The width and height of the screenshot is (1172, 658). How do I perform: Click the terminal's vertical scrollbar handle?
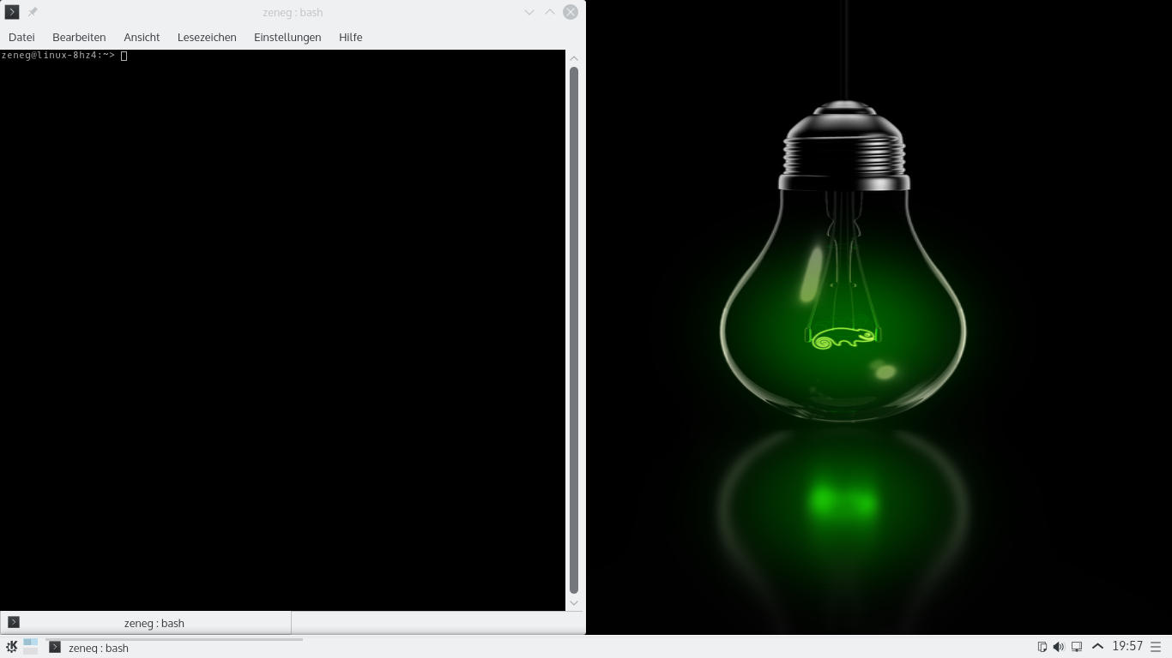point(574,330)
